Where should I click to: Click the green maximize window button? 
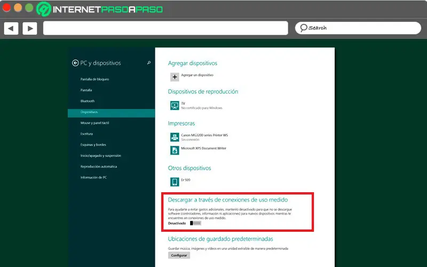coord(29,7)
